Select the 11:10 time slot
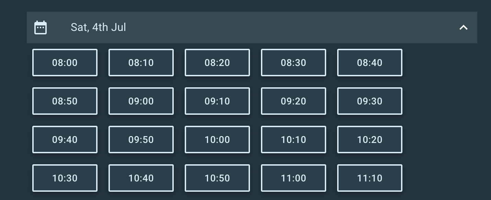The height and width of the screenshot is (200, 491). [x=370, y=178]
